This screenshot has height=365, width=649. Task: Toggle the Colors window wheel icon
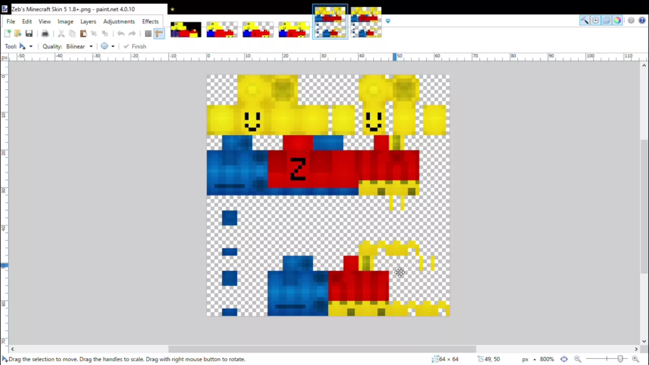click(x=617, y=20)
